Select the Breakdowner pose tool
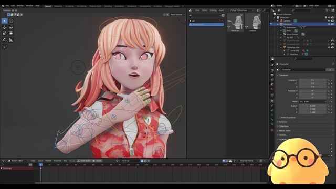This screenshot has height=189, width=336. [5, 46]
